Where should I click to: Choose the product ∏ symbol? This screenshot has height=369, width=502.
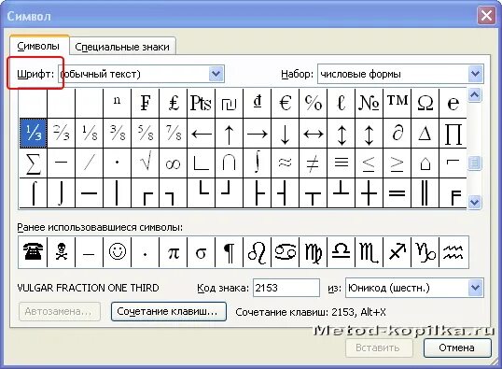tap(453, 133)
